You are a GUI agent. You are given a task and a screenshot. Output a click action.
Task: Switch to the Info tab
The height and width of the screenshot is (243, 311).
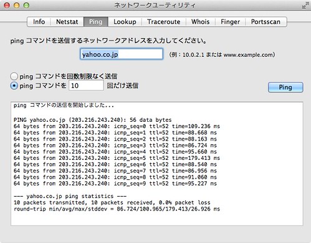point(39,22)
